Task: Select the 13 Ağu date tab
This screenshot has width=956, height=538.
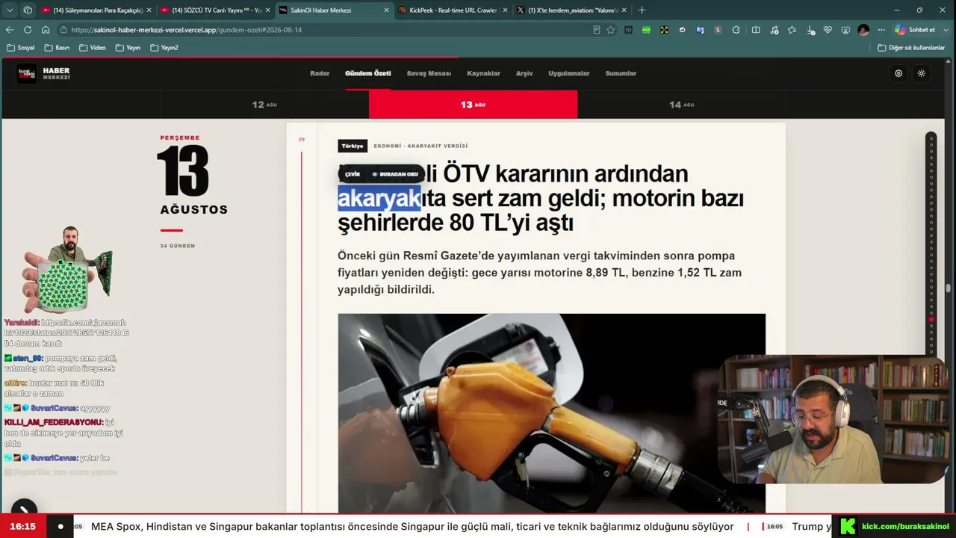Action: [473, 105]
